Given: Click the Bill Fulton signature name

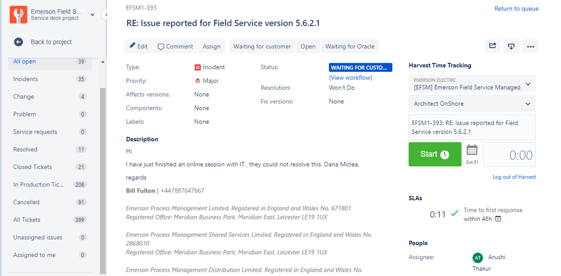Looking at the screenshot, I should pos(140,191).
